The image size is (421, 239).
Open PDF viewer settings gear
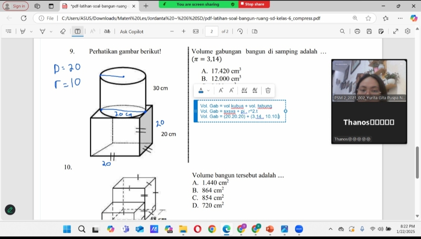[x=408, y=31]
